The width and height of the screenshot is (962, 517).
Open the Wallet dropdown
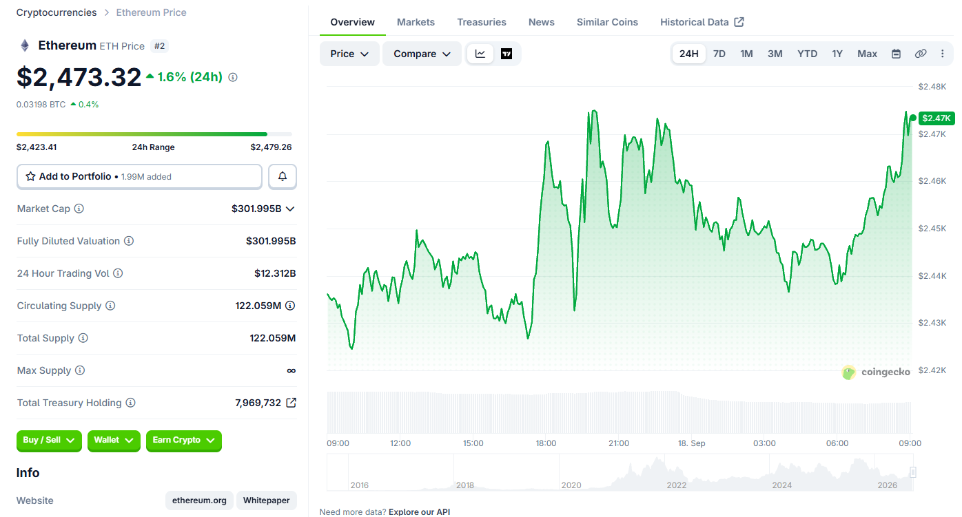click(x=114, y=441)
